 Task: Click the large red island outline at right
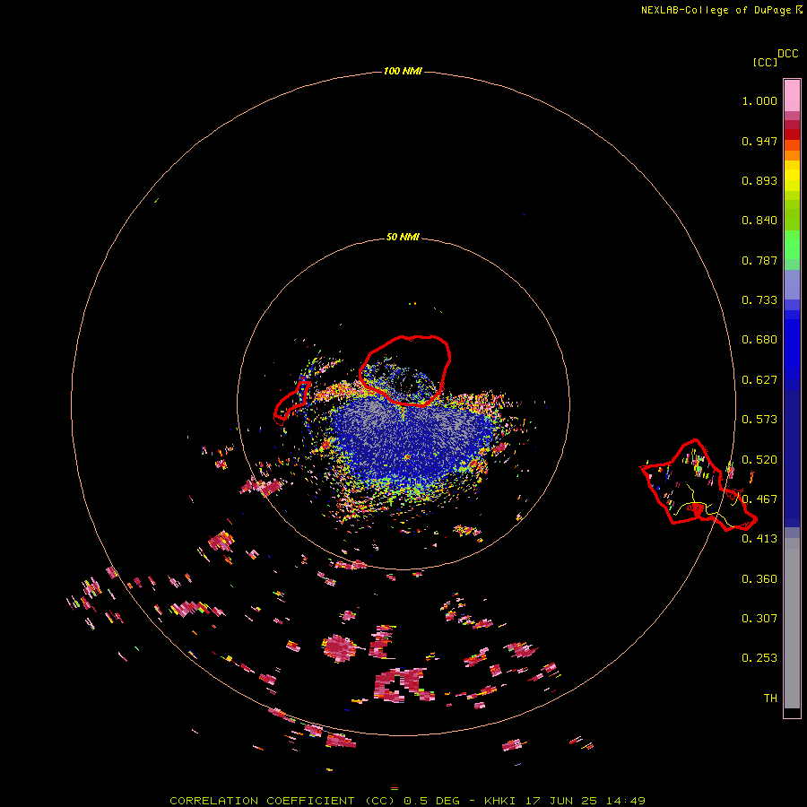tap(698, 485)
